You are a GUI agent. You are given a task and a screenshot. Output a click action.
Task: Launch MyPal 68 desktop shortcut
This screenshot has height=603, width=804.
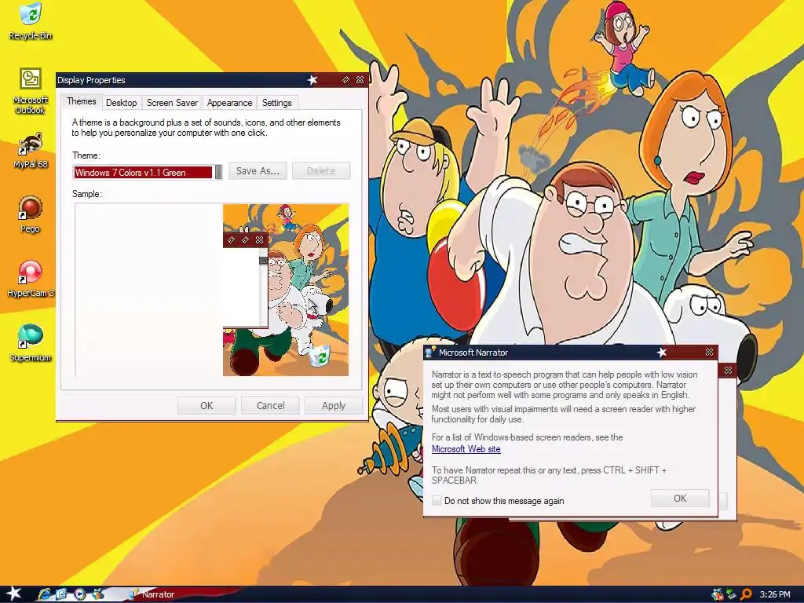coord(31,152)
